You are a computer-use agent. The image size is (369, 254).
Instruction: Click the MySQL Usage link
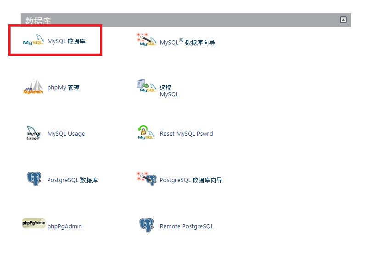coord(66,134)
